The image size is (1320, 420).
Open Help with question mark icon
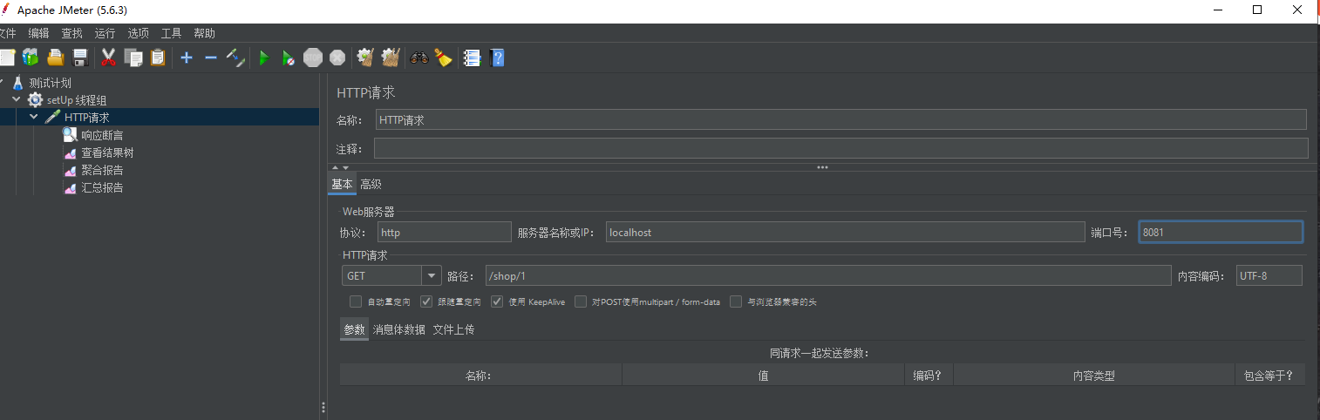(x=497, y=58)
